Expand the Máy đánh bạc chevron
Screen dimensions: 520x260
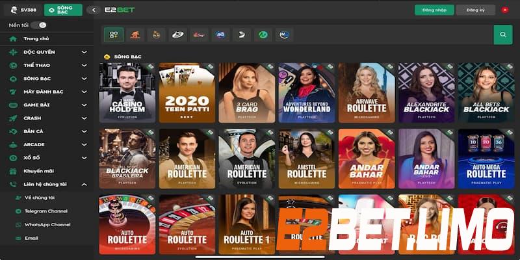point(84,92)
